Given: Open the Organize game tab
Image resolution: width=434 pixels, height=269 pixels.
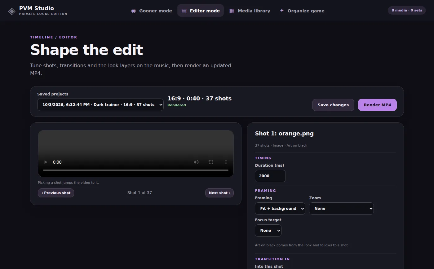Looking at the screenshot, I should pyautogui.click(x=302, y=11).
